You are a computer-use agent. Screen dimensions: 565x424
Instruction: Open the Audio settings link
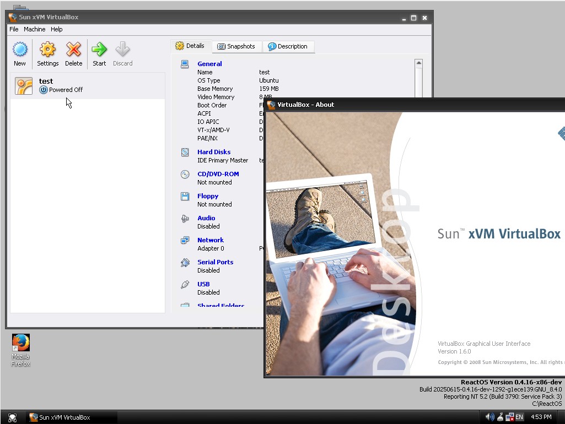click(x=207, y=218)
